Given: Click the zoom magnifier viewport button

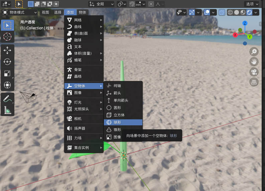Looking at the screenshot, I should 254,52.
